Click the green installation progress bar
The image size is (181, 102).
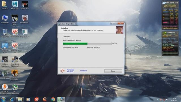pyautogui.click(x=87, y=44)
